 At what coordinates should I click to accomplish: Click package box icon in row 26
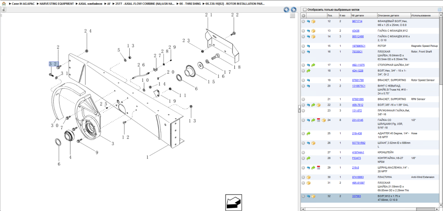[x=313, y=143]
